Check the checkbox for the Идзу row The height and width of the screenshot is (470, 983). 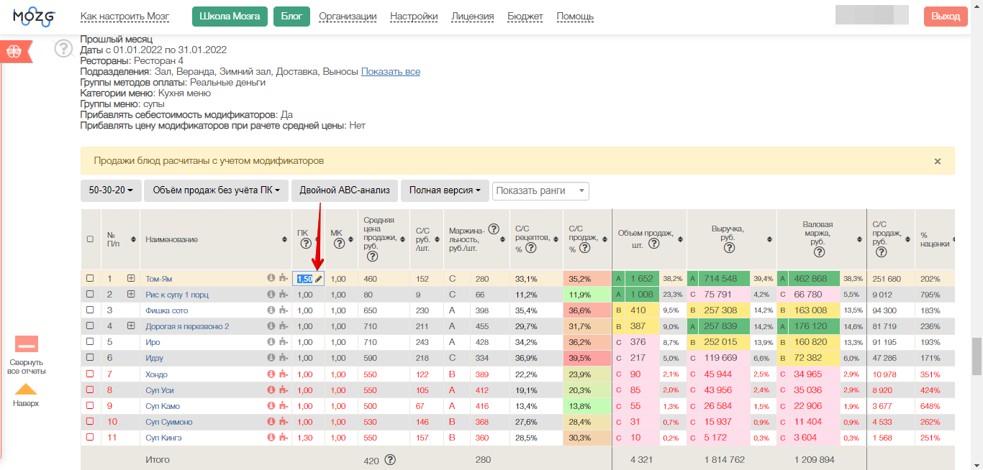coord(90,358)
